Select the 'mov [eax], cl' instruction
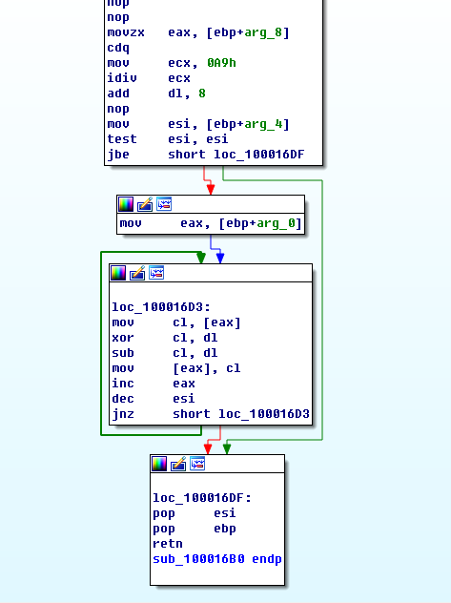The image size is (451, 603). click(x=176, y=368)
